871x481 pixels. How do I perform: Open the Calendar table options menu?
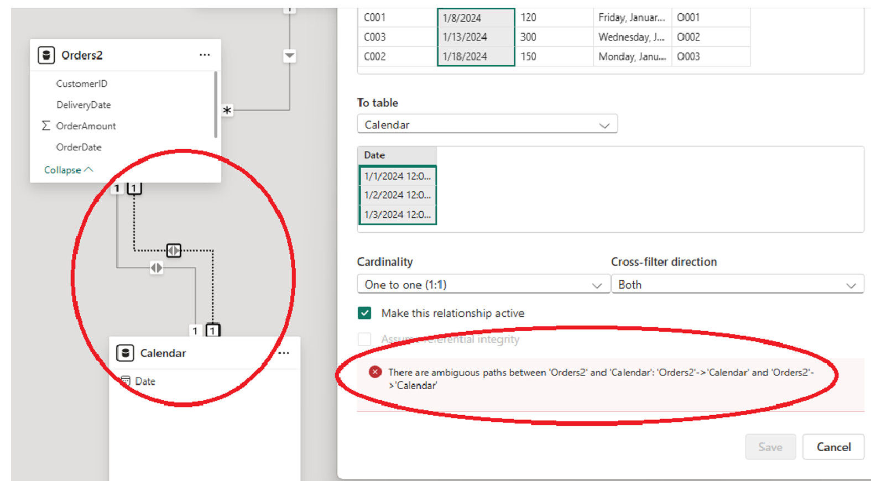click(x=284, y=353)
